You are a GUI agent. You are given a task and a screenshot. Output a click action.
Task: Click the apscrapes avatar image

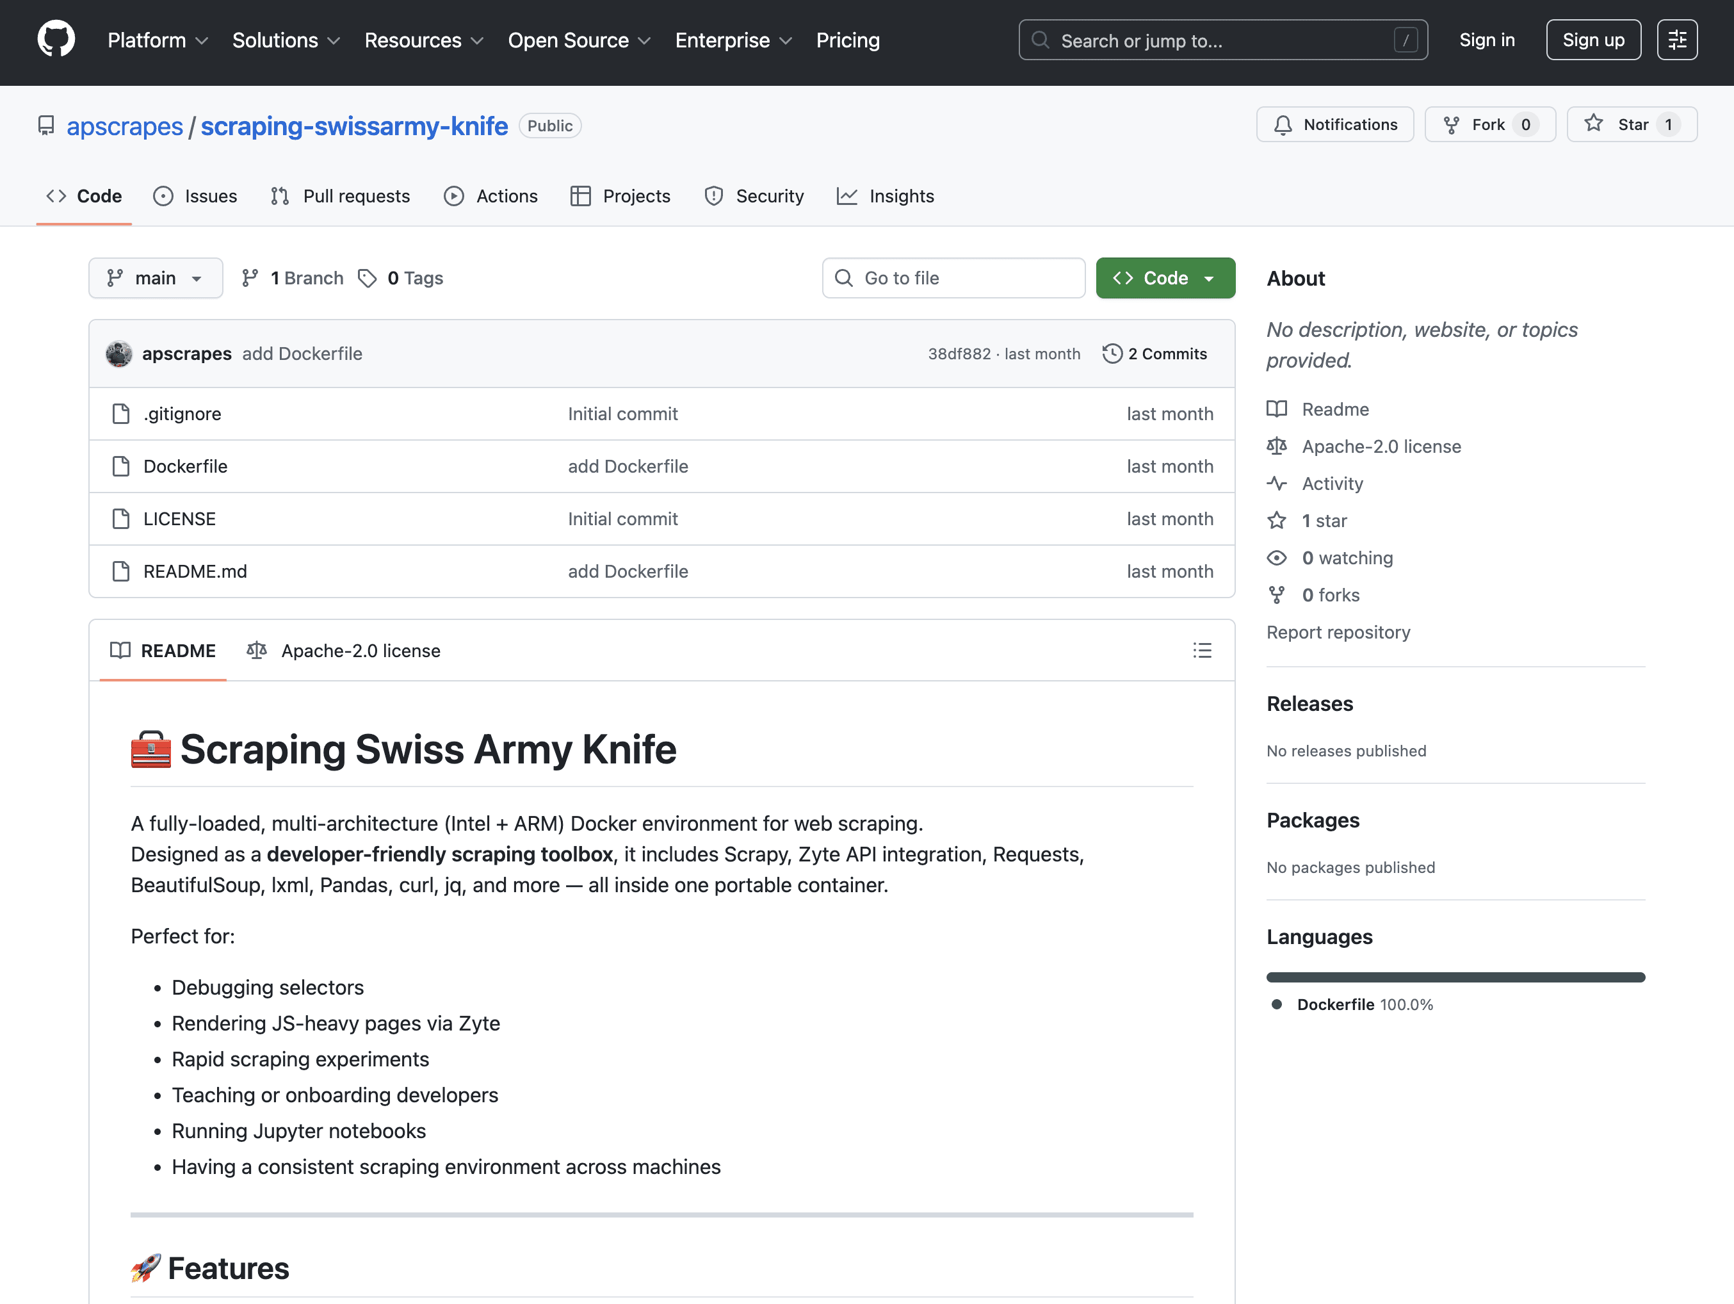(119, 354)
